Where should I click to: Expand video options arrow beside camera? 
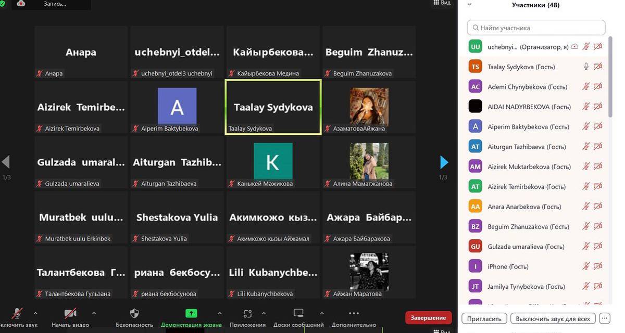(94, 313)
